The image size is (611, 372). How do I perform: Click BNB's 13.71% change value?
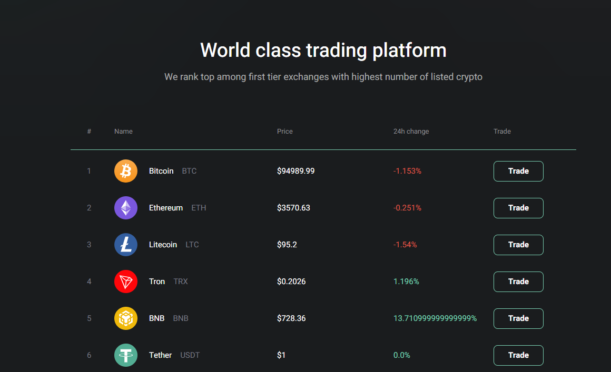point(435,318)
